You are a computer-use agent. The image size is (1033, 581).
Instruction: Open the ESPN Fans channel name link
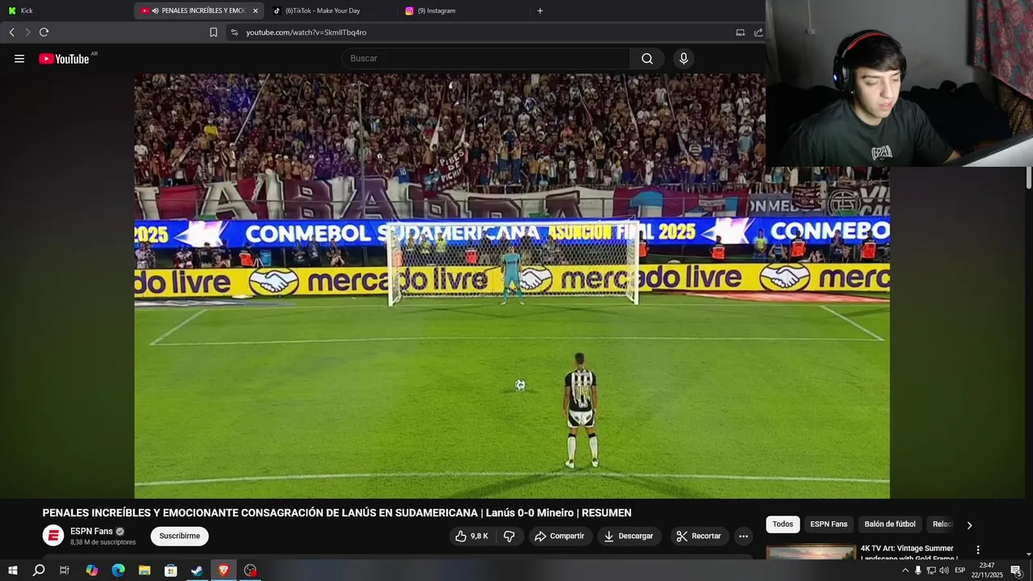(x=91, y=531)
